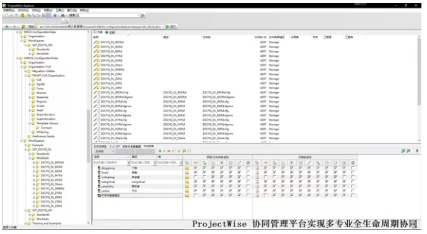
Task: Expand the Migration Utilities tree node
Action: pyautogui.click(x=25, y=71)
